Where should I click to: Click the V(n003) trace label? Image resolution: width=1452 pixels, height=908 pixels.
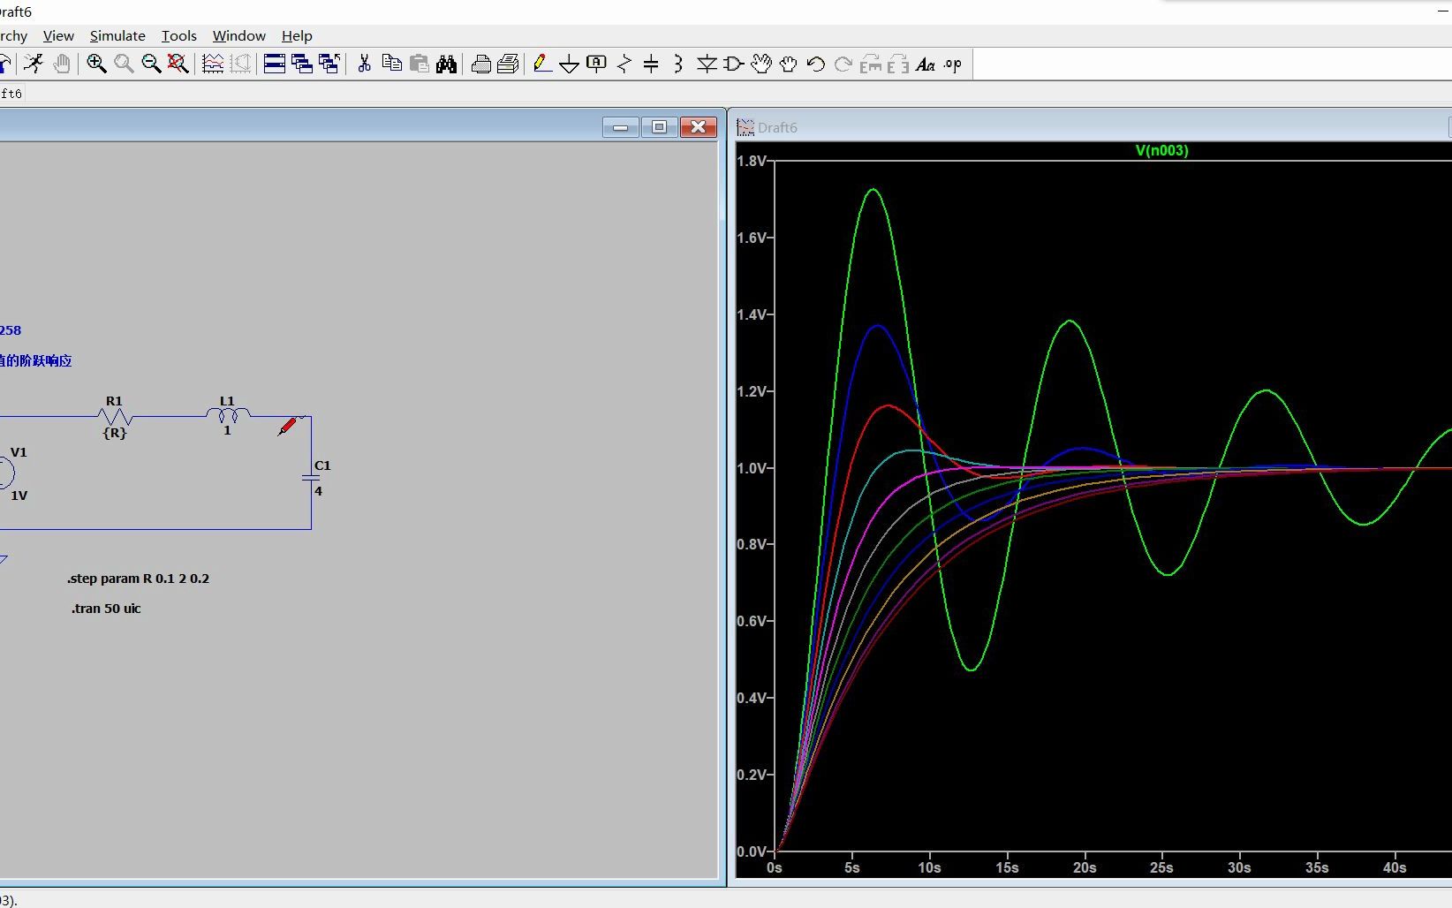pos(1161,150)
